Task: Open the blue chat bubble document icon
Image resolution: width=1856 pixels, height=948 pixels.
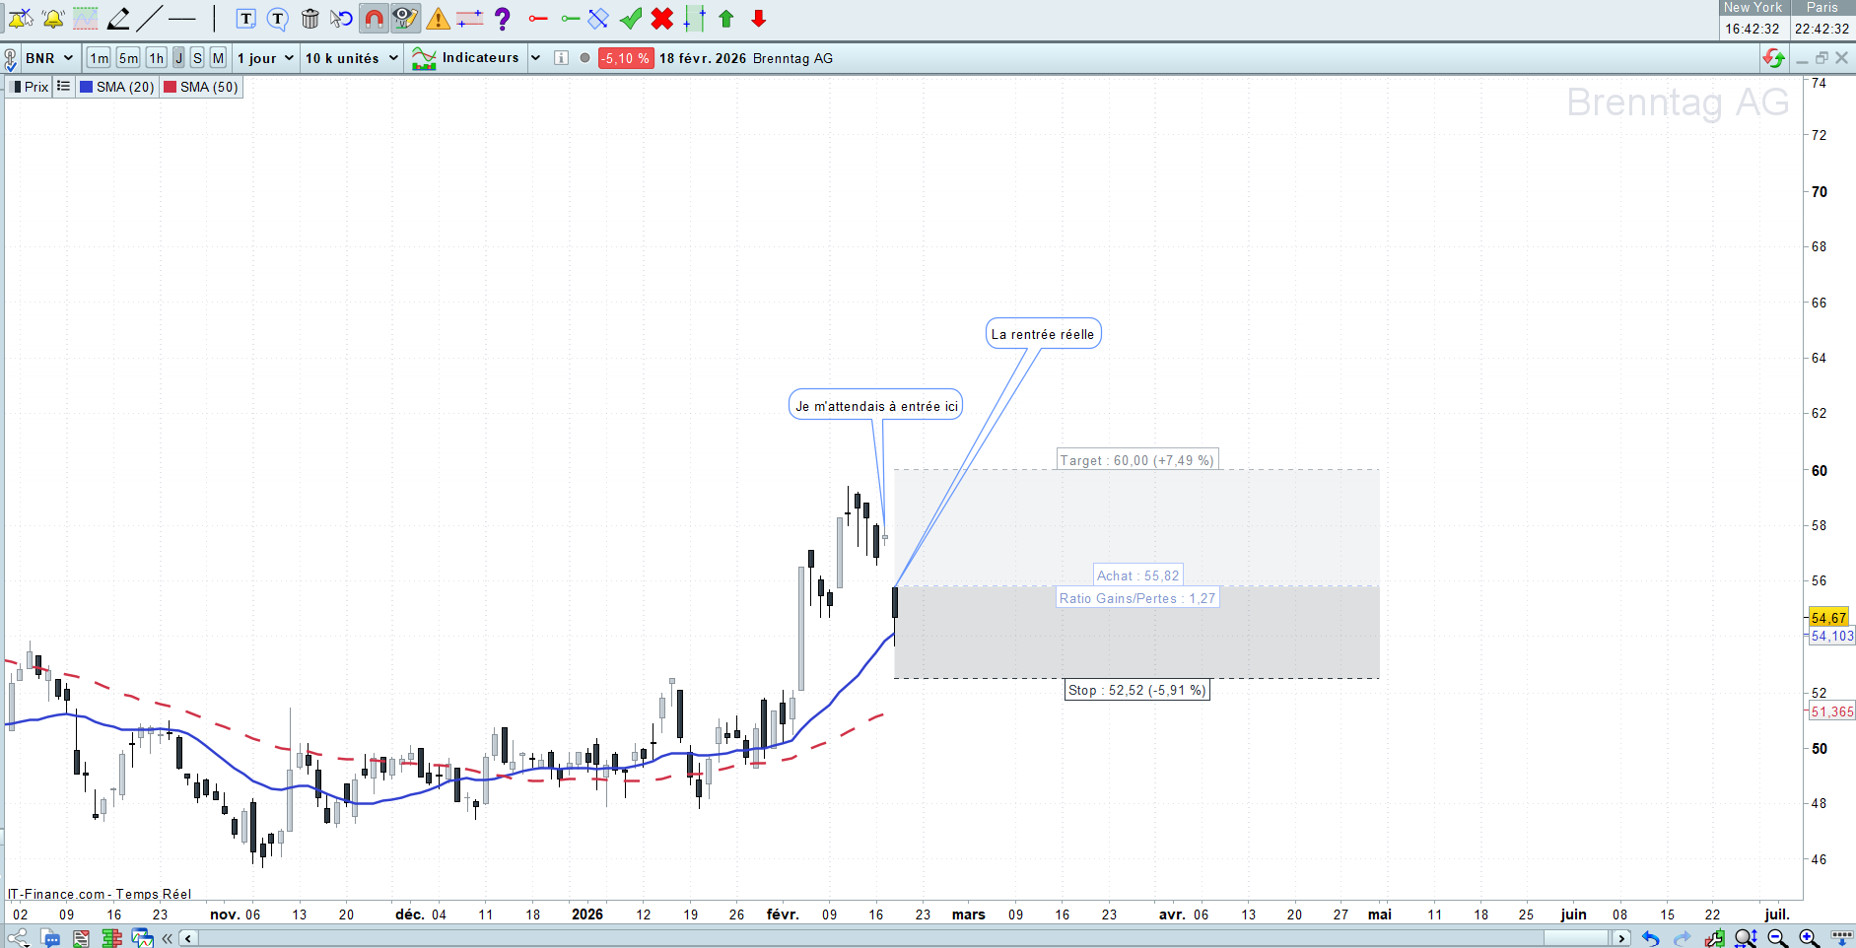Action: 49,937
